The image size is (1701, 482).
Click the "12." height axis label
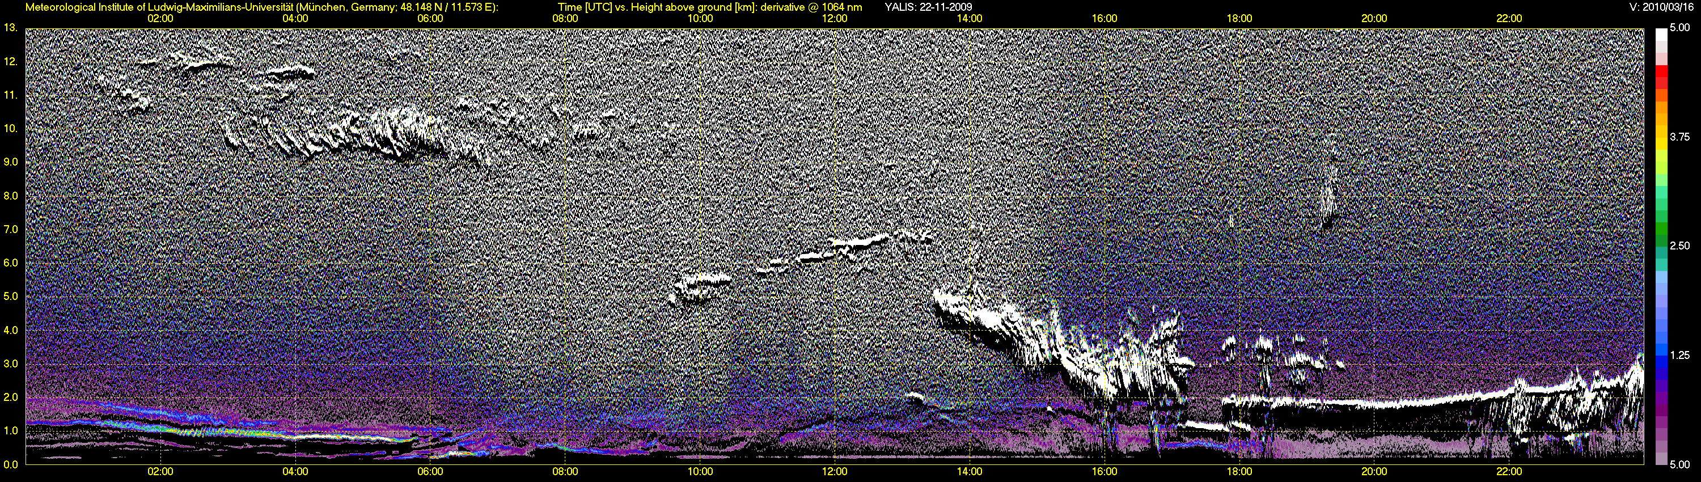pos(10,61)
